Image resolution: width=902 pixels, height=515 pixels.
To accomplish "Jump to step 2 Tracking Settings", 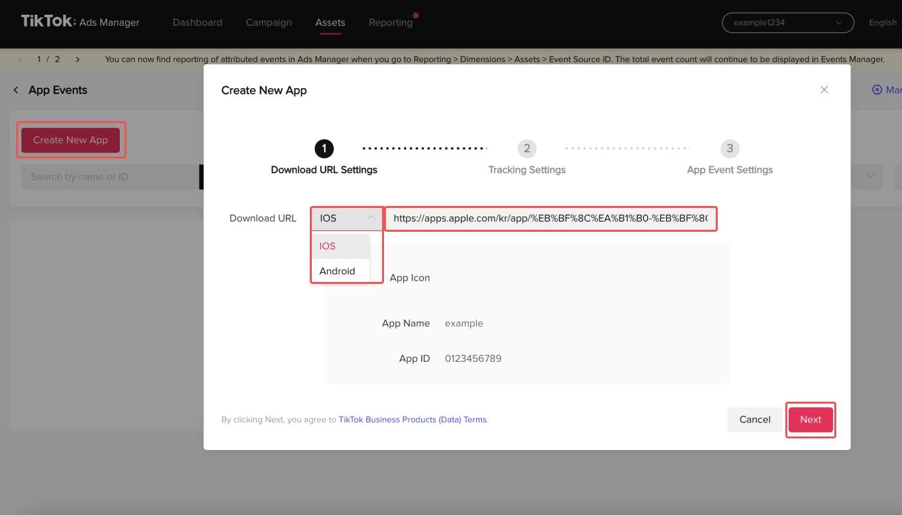I will tap(527, 158).
